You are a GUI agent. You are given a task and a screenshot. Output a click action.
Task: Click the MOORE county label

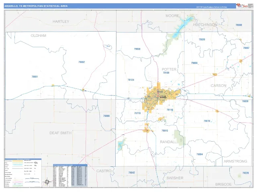click(172, 16)
